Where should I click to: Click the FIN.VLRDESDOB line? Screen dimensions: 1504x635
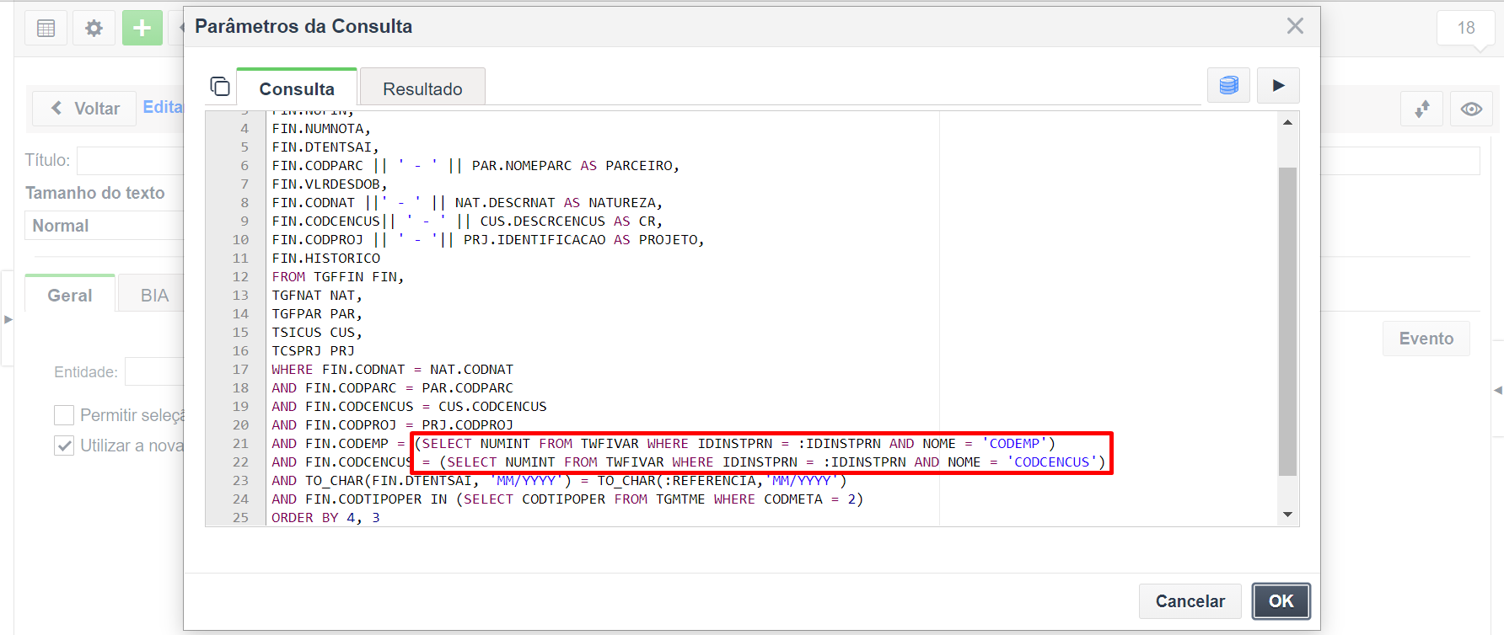point(330,184)
